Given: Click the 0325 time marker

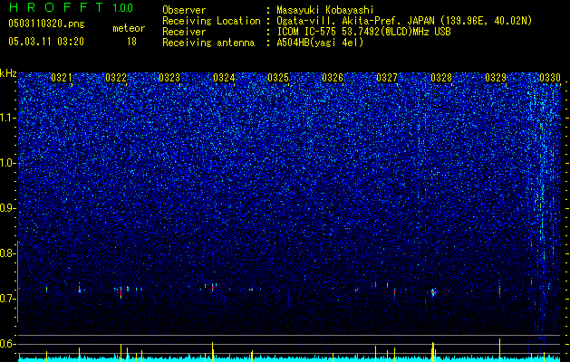Looking at the screenshot, I should 278,77.
